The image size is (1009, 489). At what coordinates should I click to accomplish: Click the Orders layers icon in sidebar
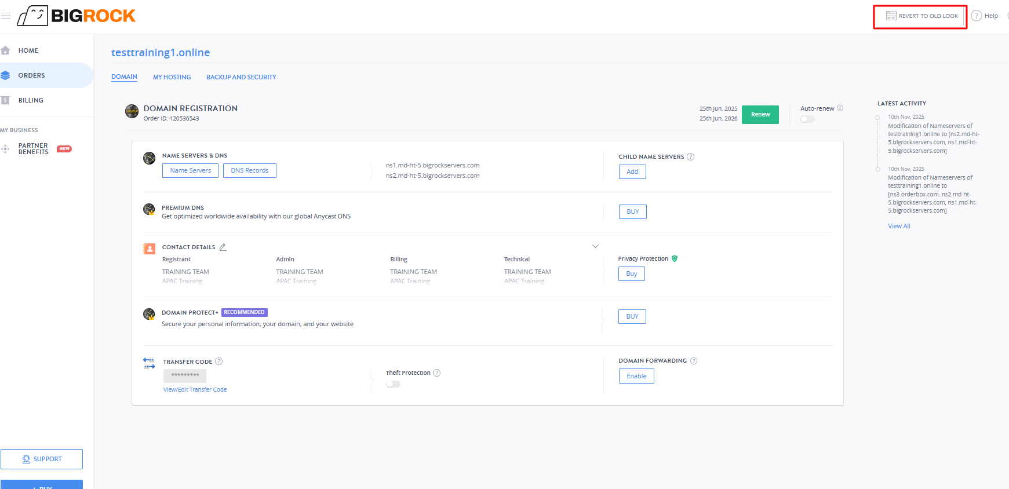(6, 75)
